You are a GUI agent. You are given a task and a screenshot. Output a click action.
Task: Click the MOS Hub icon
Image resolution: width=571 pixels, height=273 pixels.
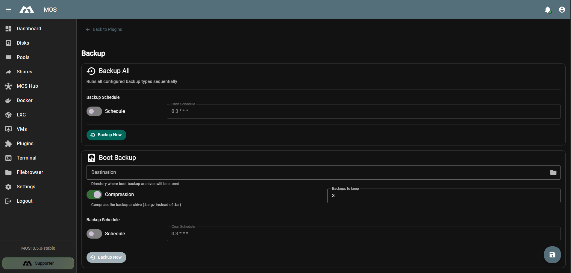[x=8, y=86]
